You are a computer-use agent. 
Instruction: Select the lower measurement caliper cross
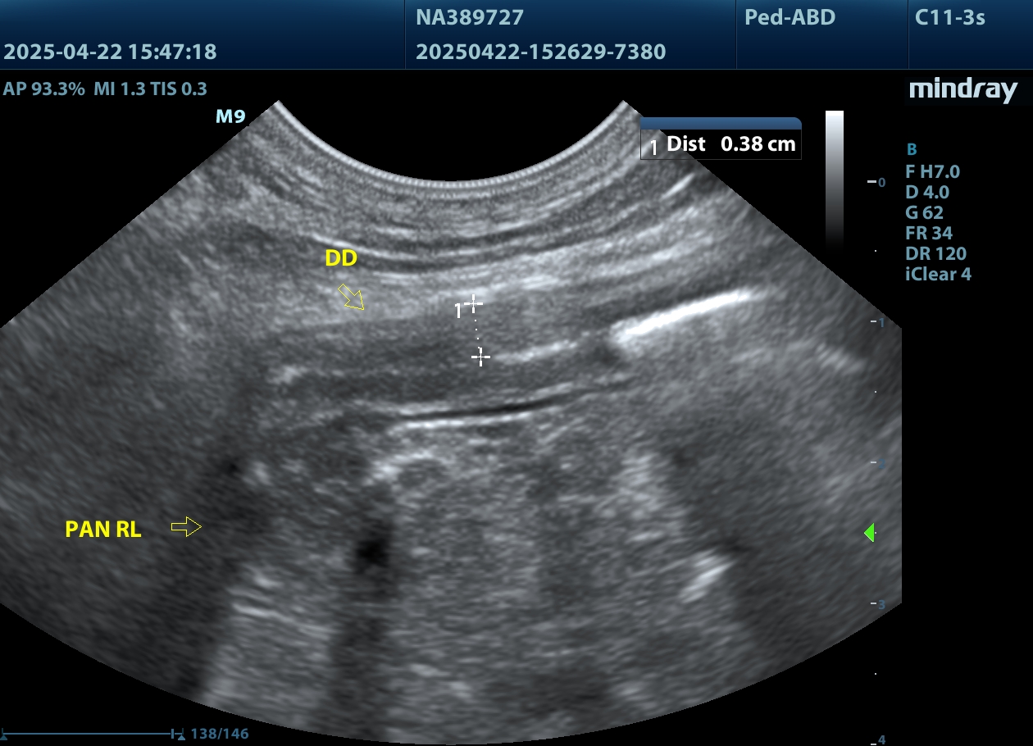click(x=480, y=357)
